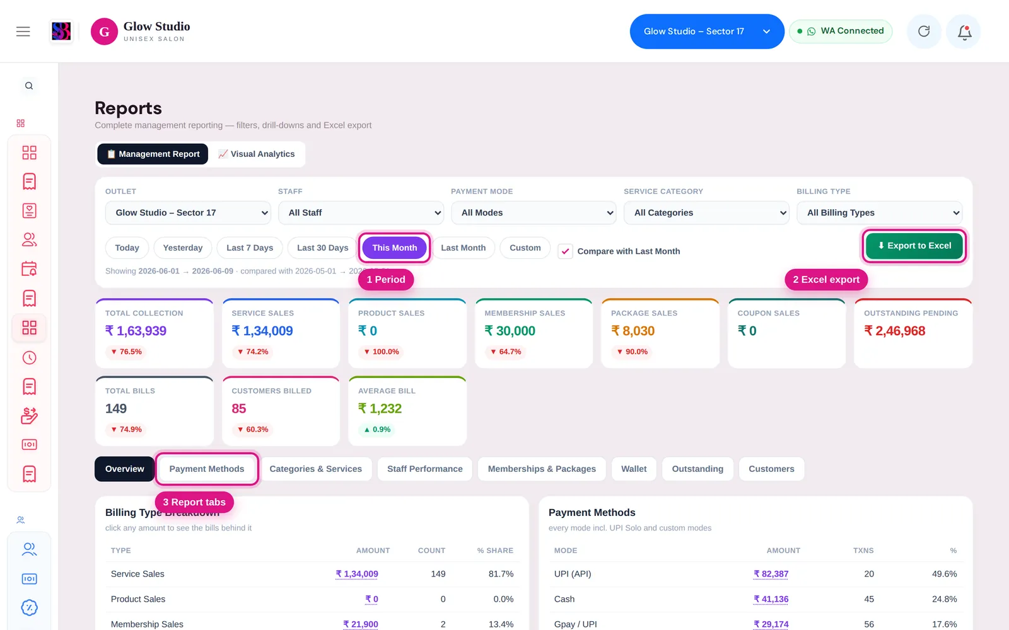The height and width of the screenshot is (630, 1009).
Task: Click the ₹ 82,387 UPI (API) amount
Action: (x=771, y=574)
